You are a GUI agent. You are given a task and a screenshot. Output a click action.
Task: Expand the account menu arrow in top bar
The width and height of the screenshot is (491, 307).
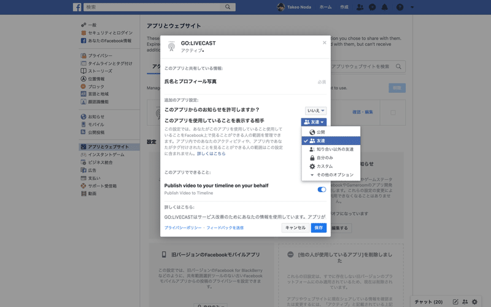(412, 7)
